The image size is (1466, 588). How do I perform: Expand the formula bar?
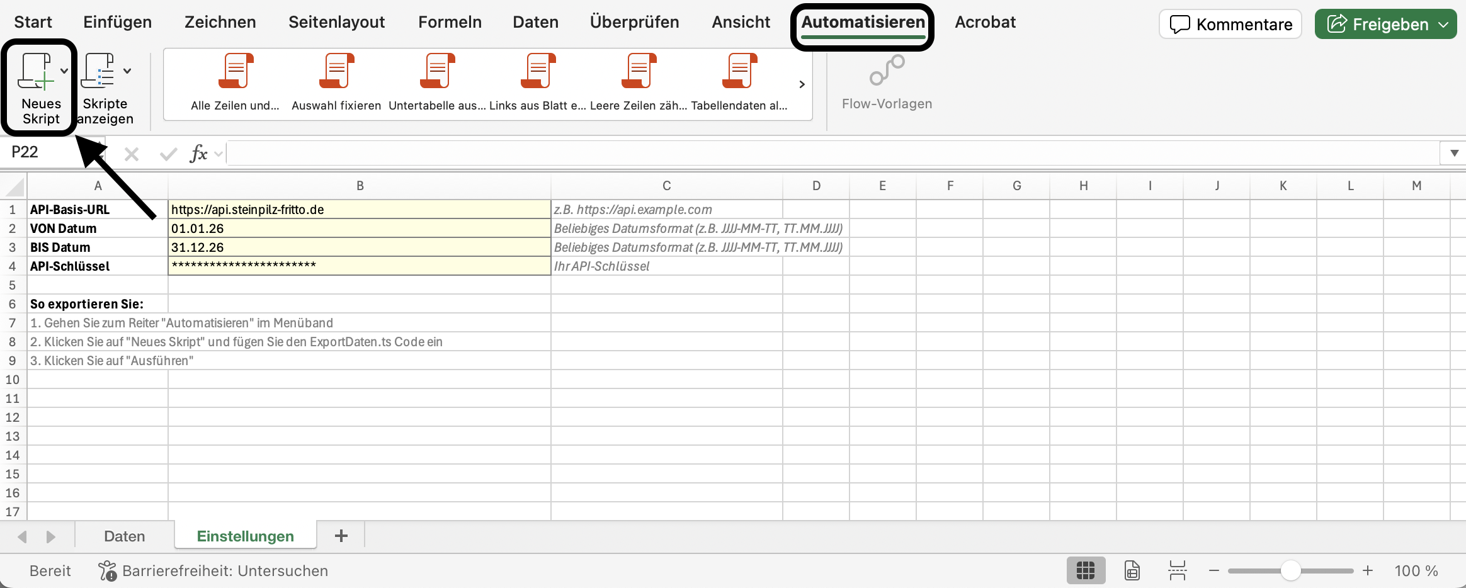click(1453, 153)
